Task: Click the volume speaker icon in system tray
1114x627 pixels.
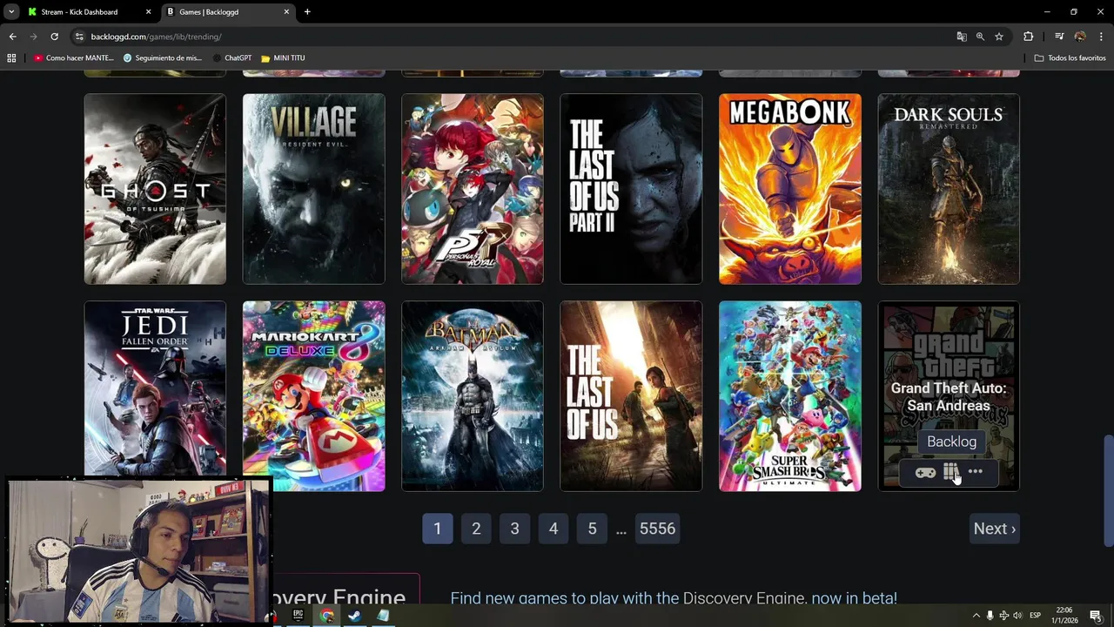Action: [x=1017, y=616]
